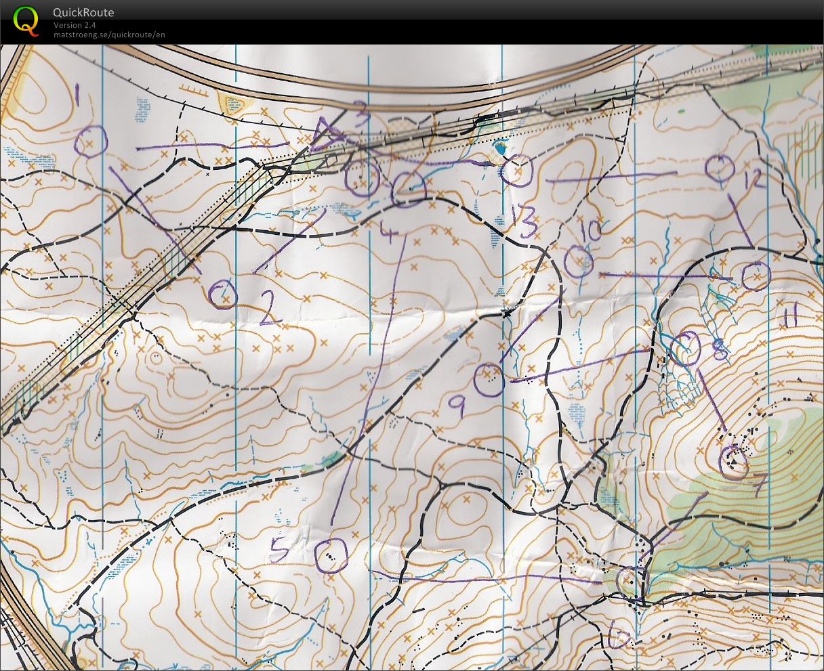Open the matstroeng.se/quickroute/en link

coord(109,35)
